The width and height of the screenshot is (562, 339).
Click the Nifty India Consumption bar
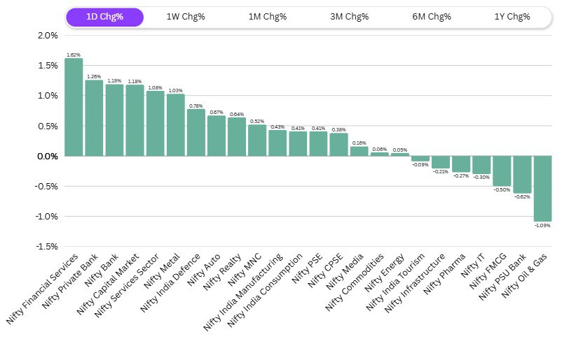pos(299,144)
